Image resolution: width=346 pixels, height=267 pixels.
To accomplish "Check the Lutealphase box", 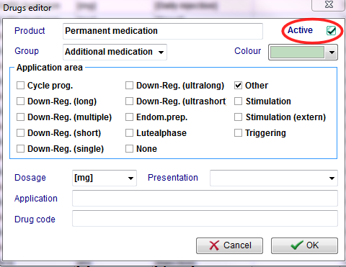I will [x=129, y=133].
